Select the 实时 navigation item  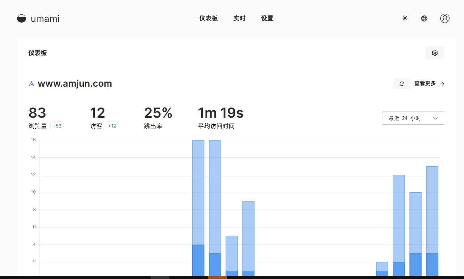click(239, 18)
